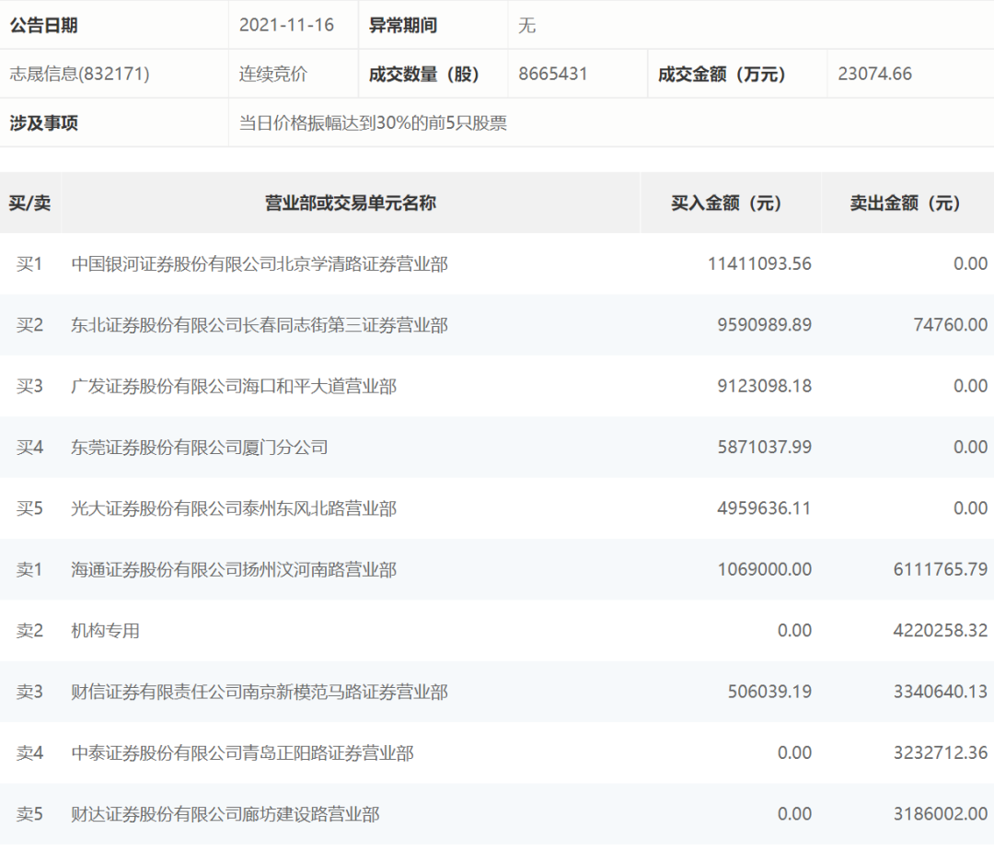Click 东北证券长春同志街第三证券营业部 name

tap(260, 325)
